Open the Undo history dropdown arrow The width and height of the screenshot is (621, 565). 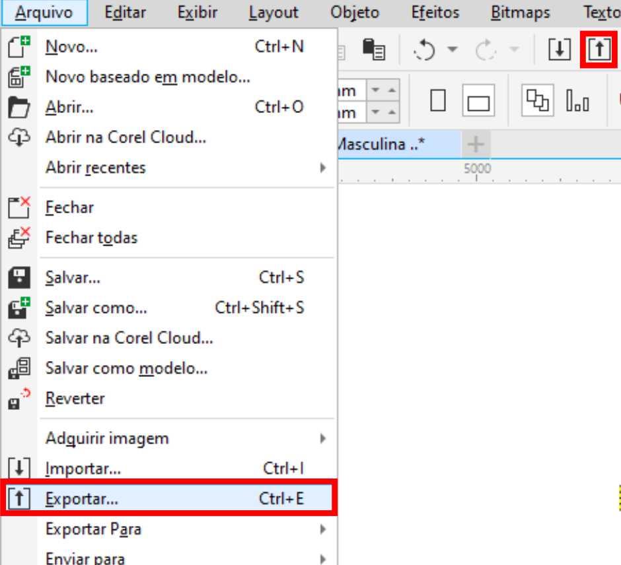click(x=453, y=50)
